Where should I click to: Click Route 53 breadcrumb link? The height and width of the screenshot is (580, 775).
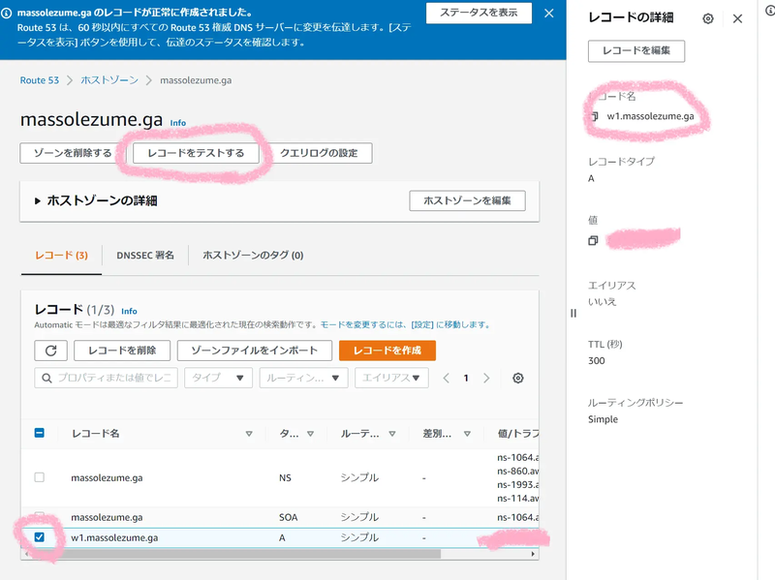[39, 80]
